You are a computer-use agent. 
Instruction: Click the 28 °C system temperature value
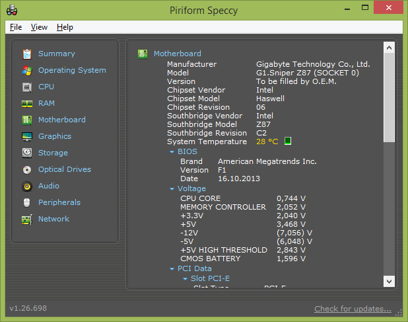(x=267, y=141)
